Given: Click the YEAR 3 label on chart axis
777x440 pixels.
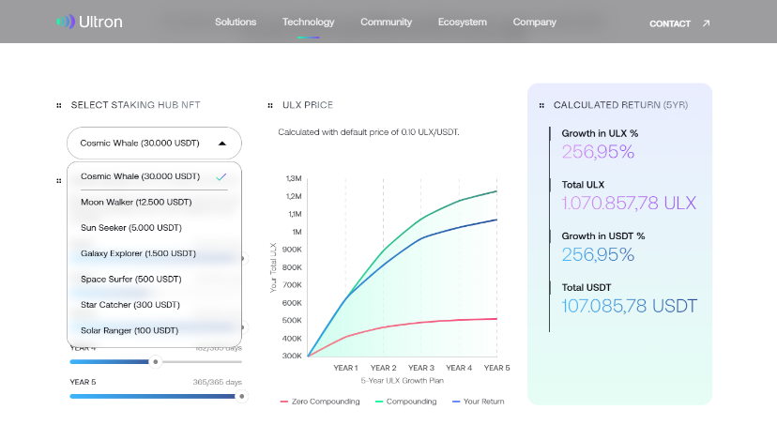Looking at the screenshot, I should (x=421, y=368).
